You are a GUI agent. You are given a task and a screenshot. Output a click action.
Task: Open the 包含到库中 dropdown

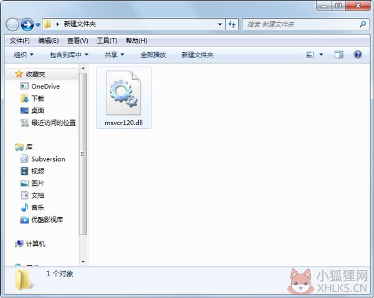point(69,55)
